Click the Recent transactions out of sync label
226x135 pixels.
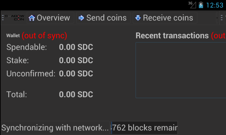coord(218,36)
